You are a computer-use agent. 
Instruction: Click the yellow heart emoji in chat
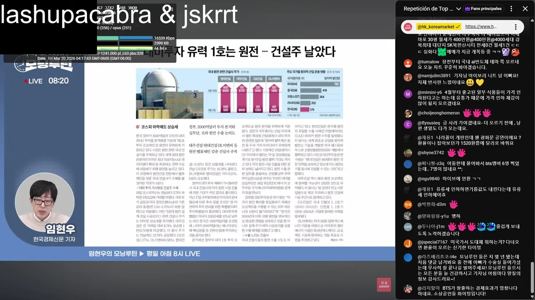click(x=479, y=82)
